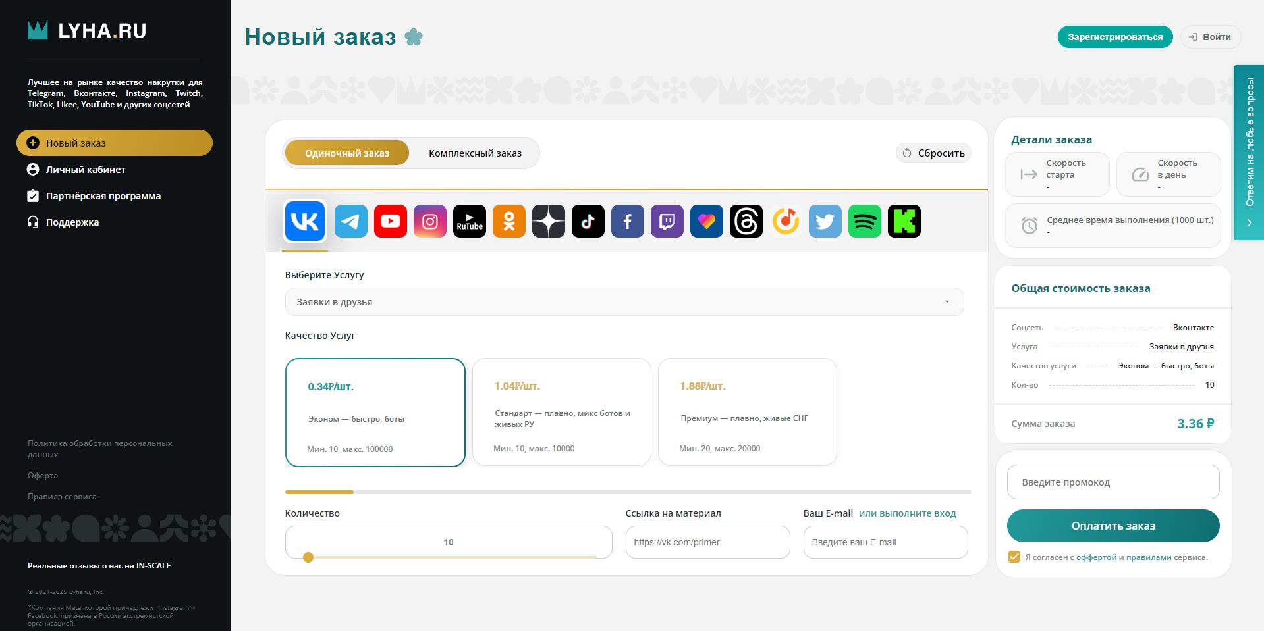Screen dimensions: 1264x631
Task: Select the 'Эконом' 0.34₽ quality card
Action: [375, 413]
